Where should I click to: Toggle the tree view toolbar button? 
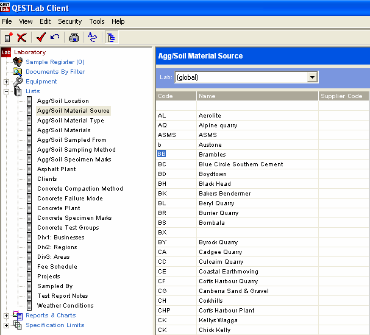(x=112, y=38)
